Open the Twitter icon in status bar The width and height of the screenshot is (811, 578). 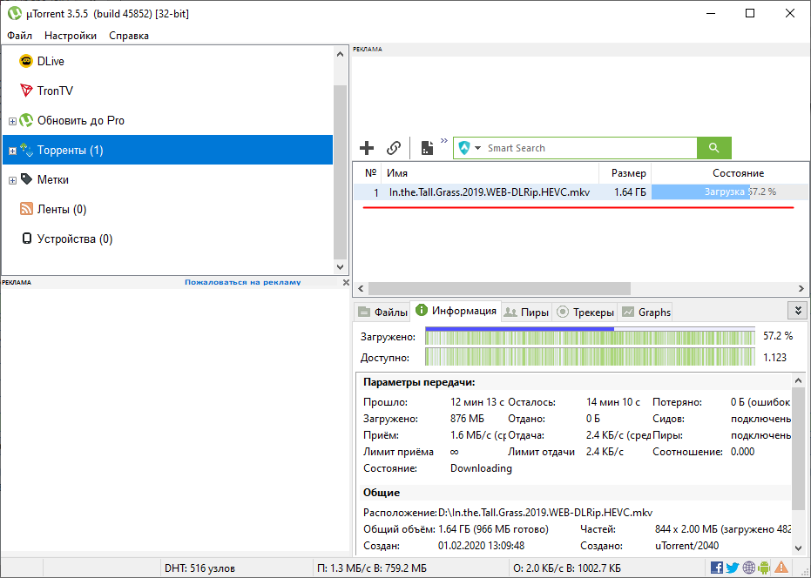tap(733, 568)
